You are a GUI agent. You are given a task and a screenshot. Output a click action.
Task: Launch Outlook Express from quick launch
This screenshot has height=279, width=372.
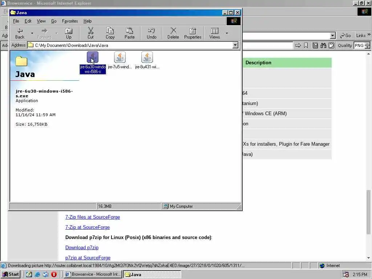pyautogui.click(x=45, y=274)
